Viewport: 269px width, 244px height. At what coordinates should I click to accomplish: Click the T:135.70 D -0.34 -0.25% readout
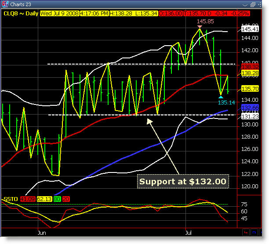pyautogui.click(x=216, y=13)
